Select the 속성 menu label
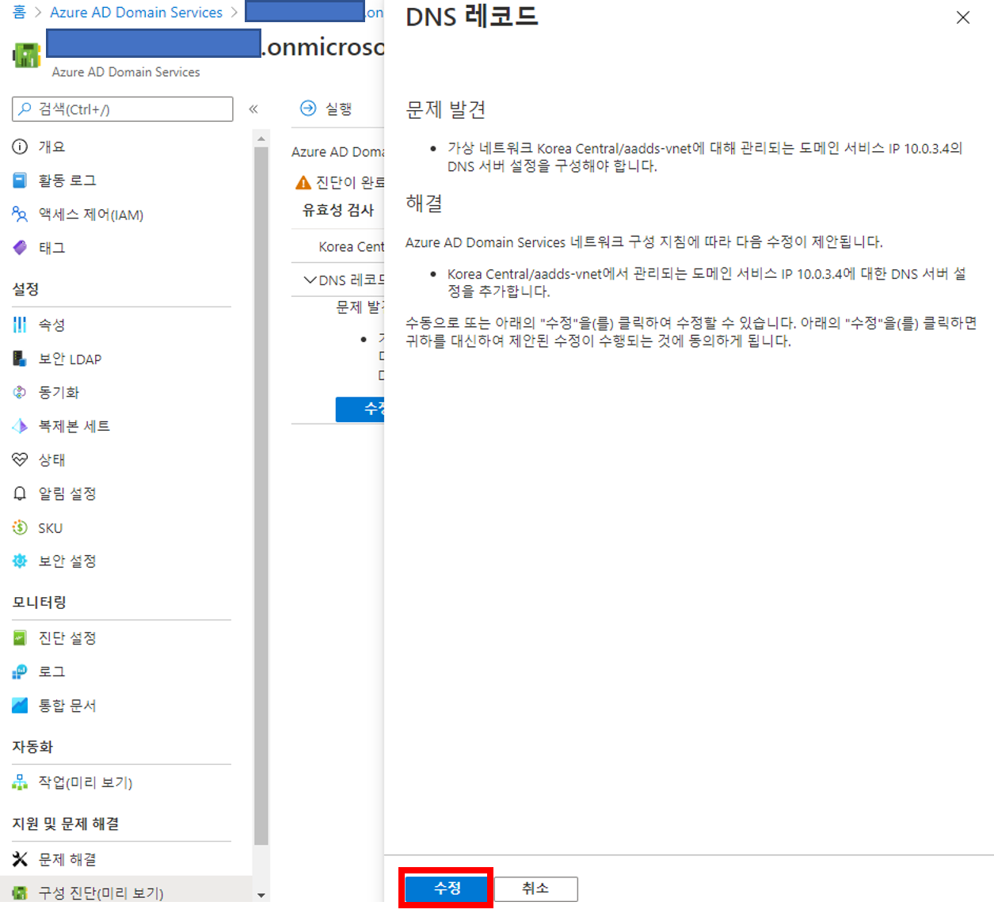This screenshot has width=994, height=917. tap(52, 325)
